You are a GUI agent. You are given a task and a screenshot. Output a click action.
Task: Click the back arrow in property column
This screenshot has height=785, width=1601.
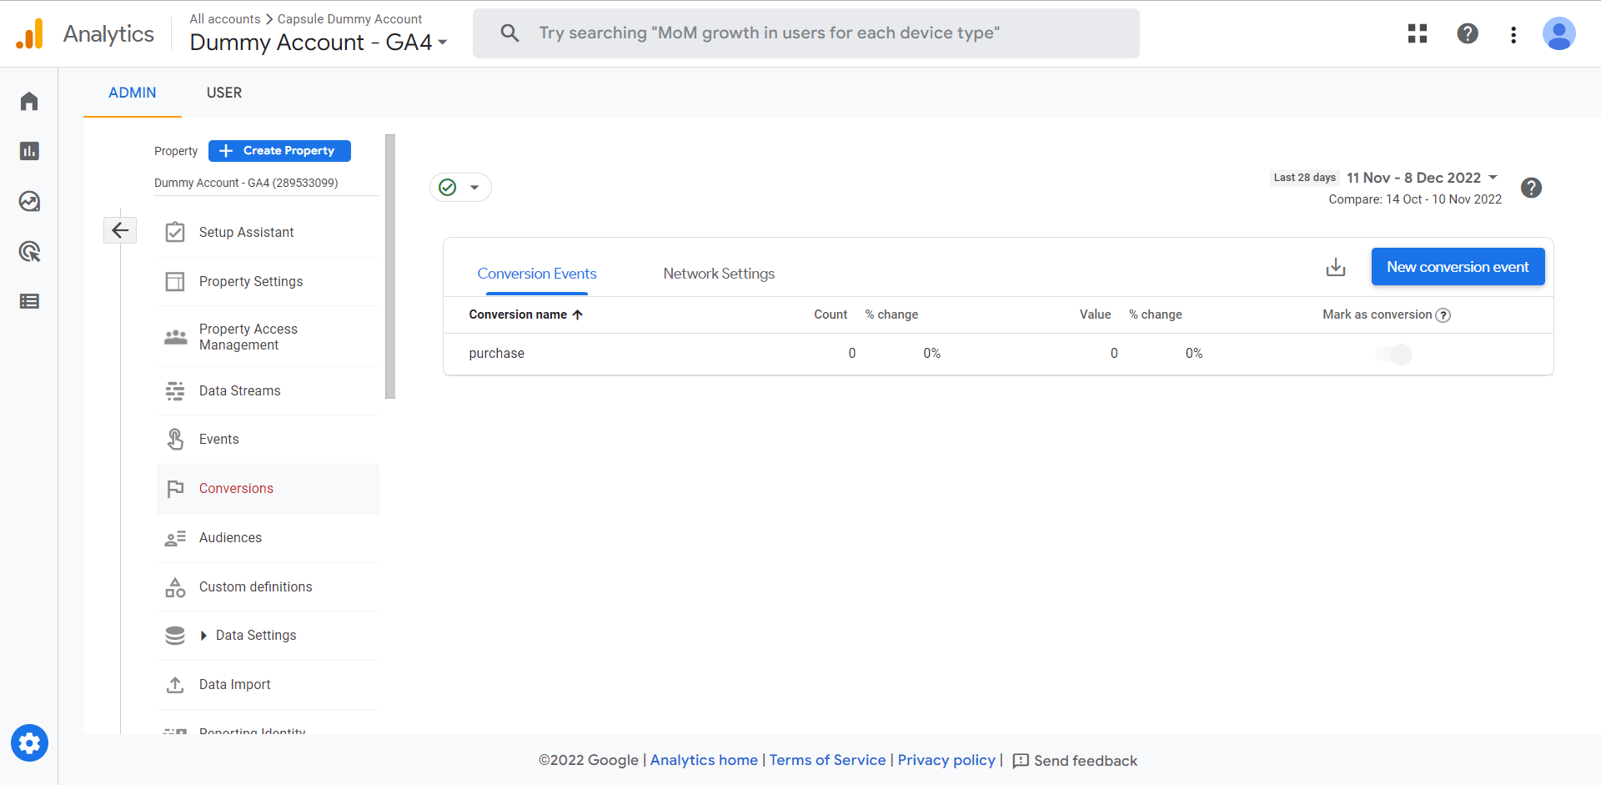pos(120,230)
